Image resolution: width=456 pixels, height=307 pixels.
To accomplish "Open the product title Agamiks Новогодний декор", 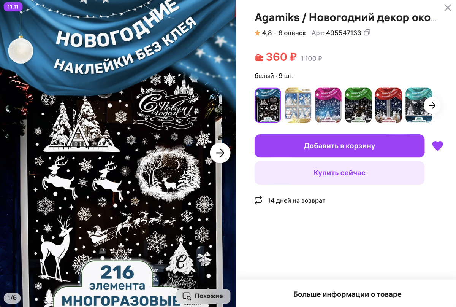I will point(345,18).
